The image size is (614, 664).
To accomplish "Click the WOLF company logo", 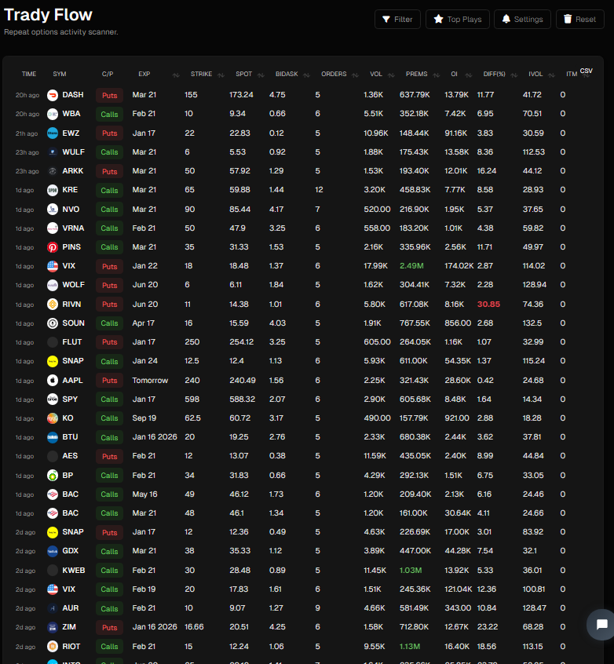I will pyautogui.click(x=53, y=285).
